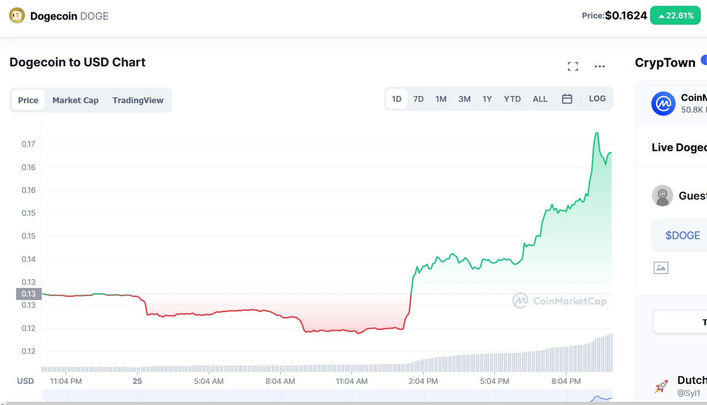This screenshot has height=405, width=707.
Task: Open fullscreen chart view icon
Action: pos(573,66)
